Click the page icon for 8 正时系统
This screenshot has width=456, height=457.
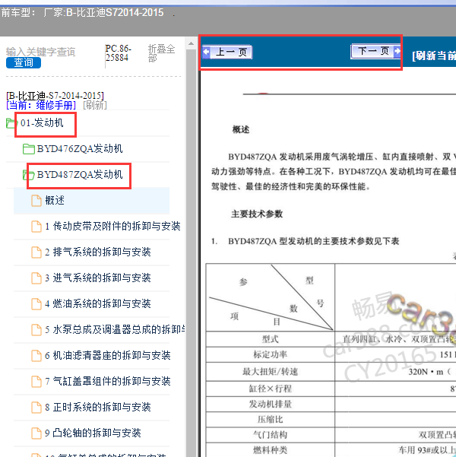tap(36, 408)
